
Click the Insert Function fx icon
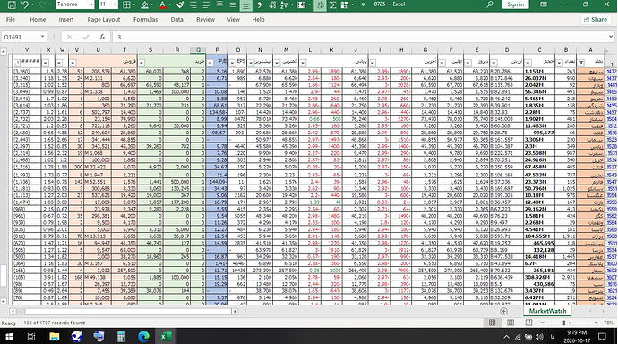pyautogui.click(x=102, y=37)
